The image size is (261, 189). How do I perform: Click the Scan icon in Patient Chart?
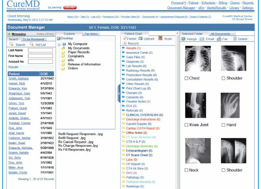[160, 38]
